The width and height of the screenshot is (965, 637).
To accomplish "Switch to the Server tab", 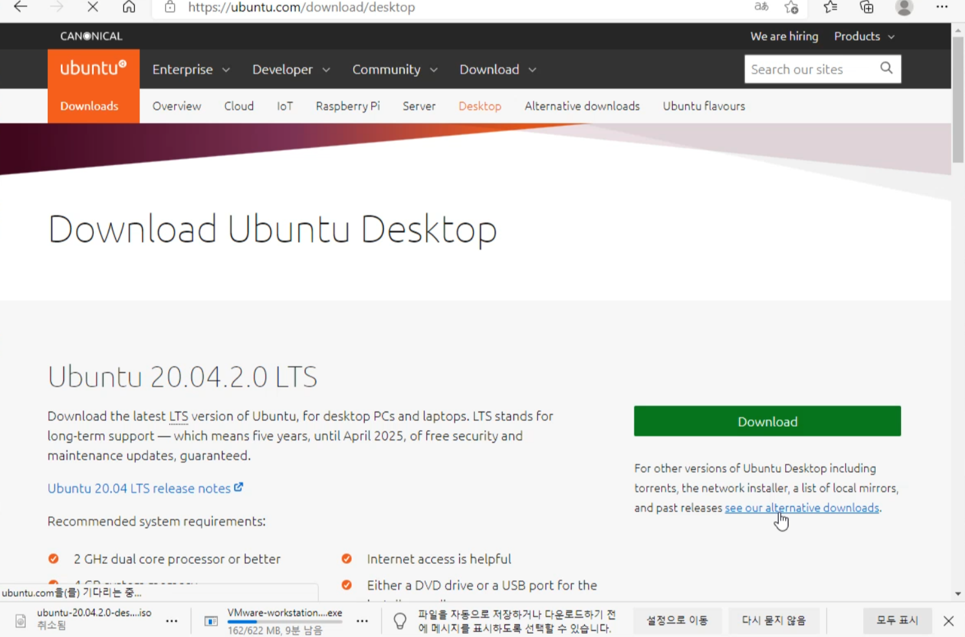I will 419,106.
